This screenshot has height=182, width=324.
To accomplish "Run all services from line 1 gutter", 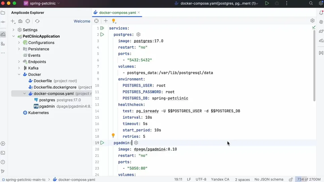I will pos(102,28).
